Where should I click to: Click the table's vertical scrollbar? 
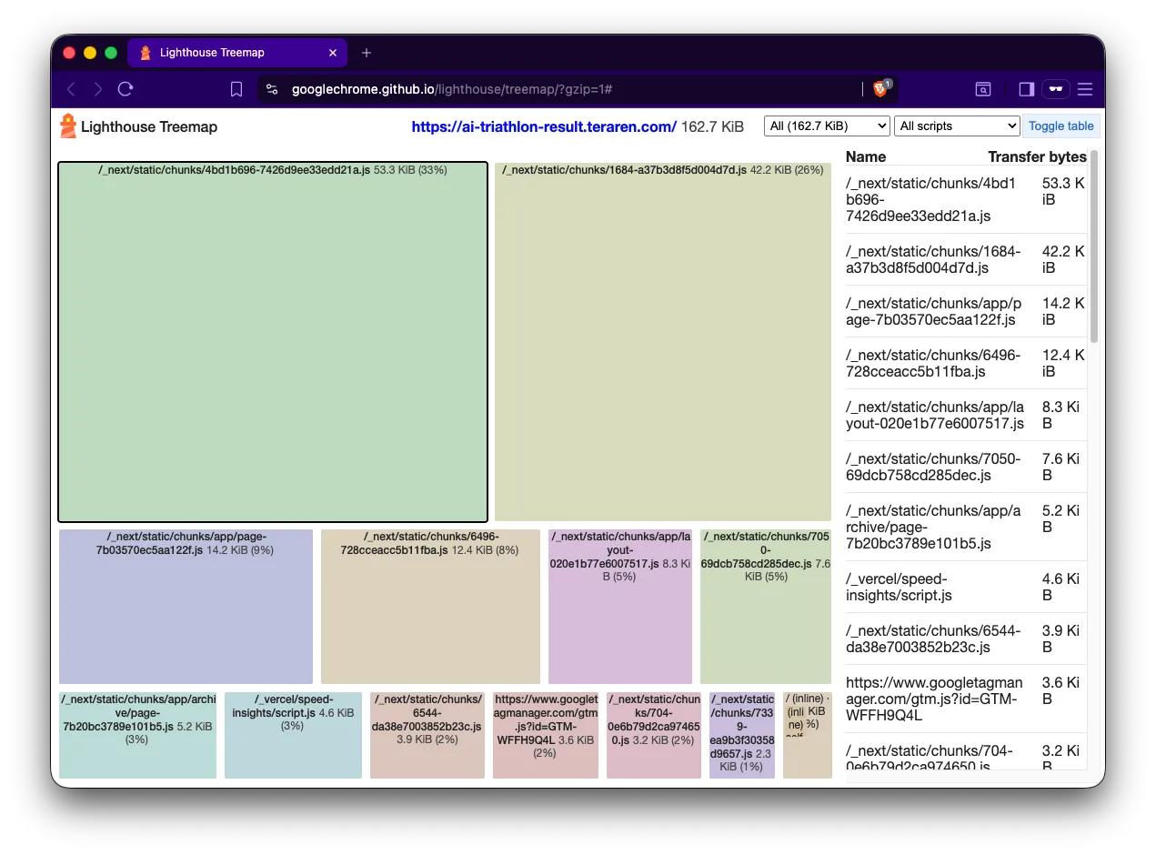(x=1094, y=246)
